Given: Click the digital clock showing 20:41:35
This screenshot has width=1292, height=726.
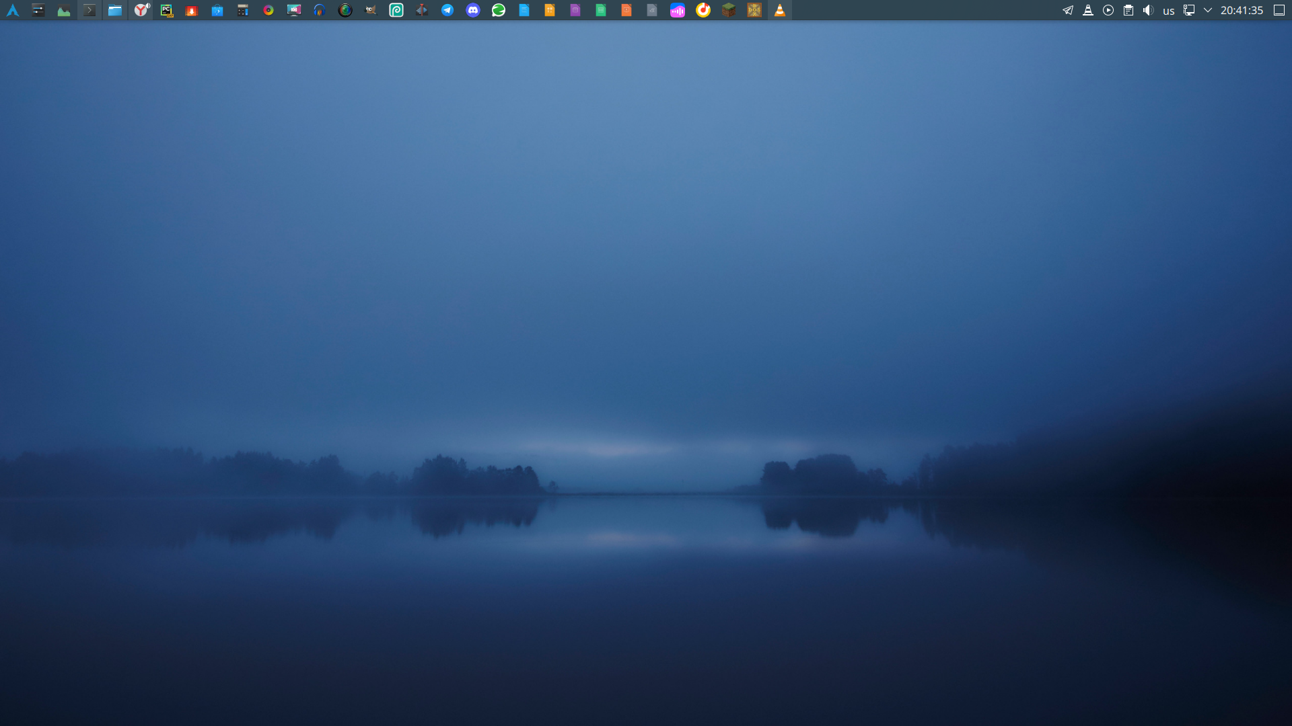Looking at the screenshot, I should pos(1242,10).
